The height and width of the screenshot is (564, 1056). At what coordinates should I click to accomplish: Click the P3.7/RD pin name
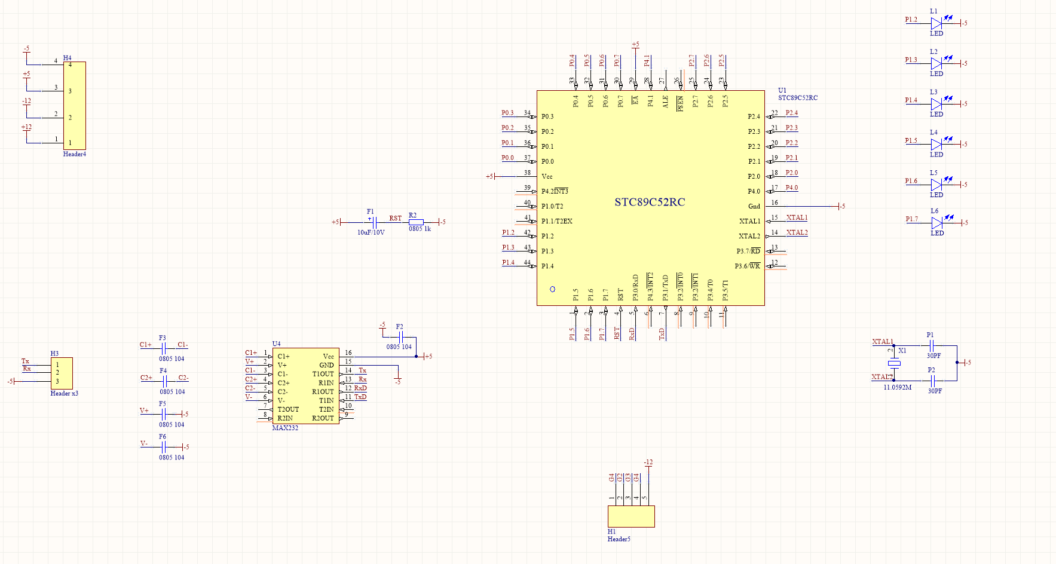click(748, 251)
